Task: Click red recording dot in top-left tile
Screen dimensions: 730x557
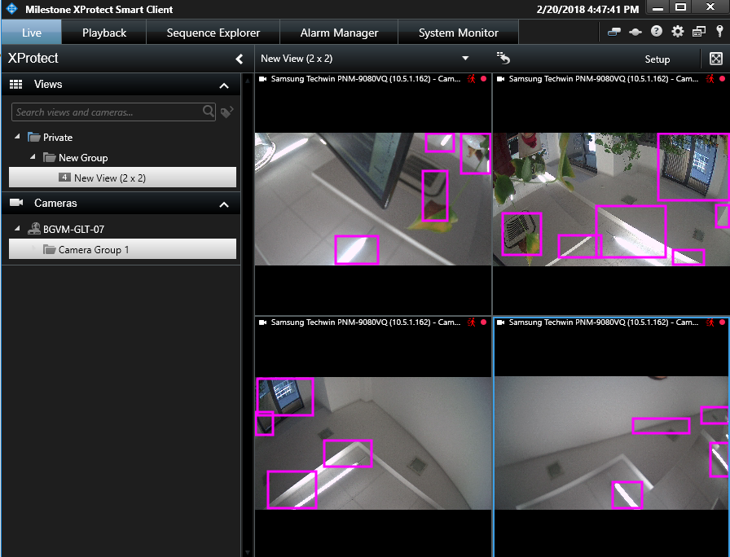Action: 484,79
